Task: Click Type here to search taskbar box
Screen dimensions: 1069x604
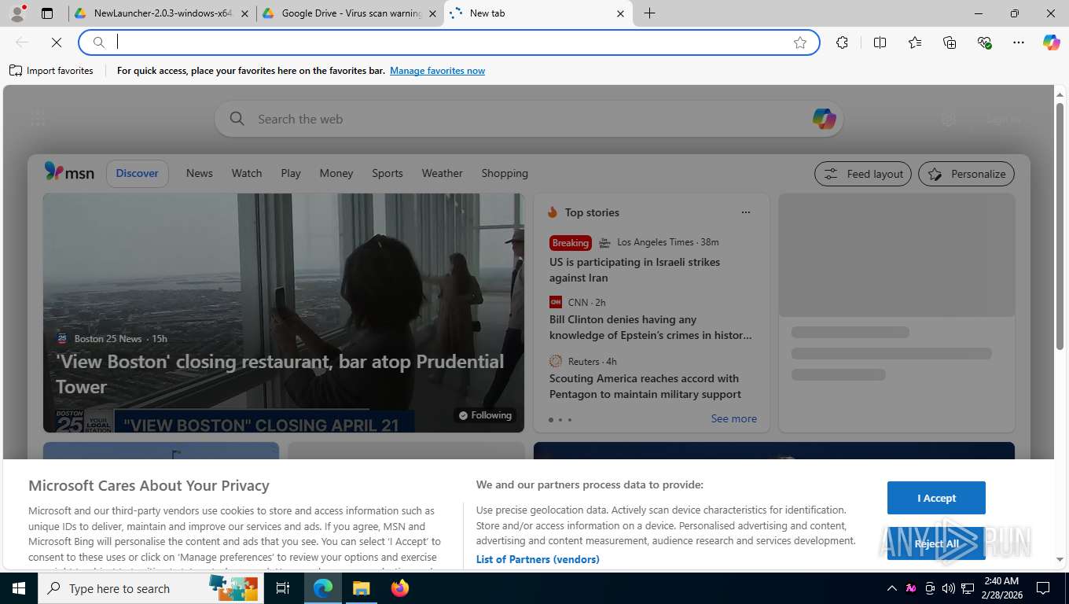Action: tap(150, 588)
